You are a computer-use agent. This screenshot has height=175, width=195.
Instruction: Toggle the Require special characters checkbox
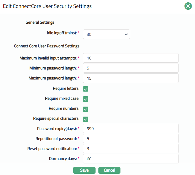[x=86, y=119]
